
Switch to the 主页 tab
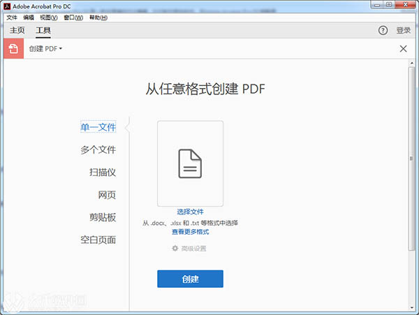pyautogui.click(x=17, y=30)
